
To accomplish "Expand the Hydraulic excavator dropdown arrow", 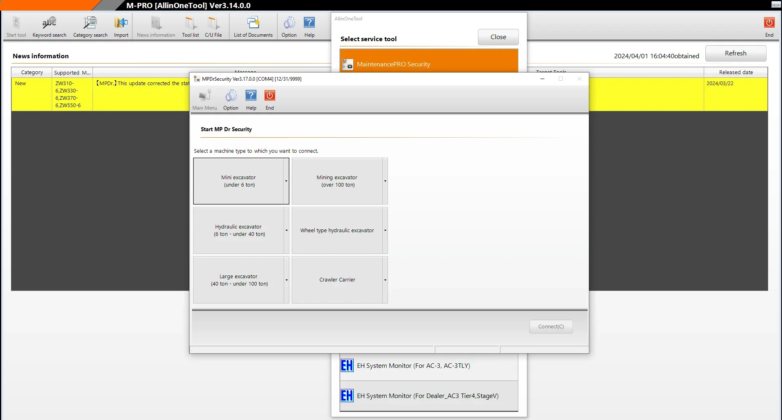I will tap(286, 230).
